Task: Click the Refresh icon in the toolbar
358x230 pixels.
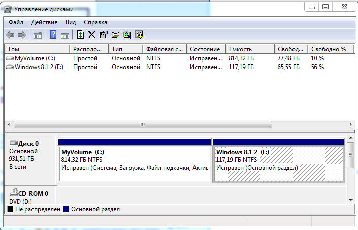Action: [80, 35]
